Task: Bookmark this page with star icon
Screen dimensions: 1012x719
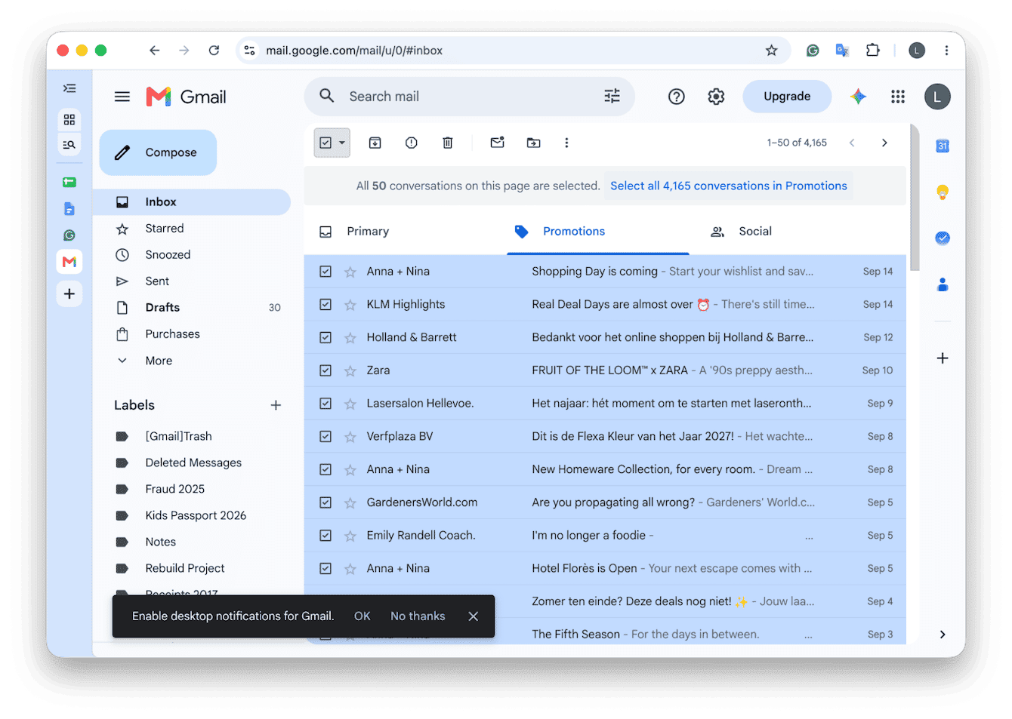Action: pos(771,51)
